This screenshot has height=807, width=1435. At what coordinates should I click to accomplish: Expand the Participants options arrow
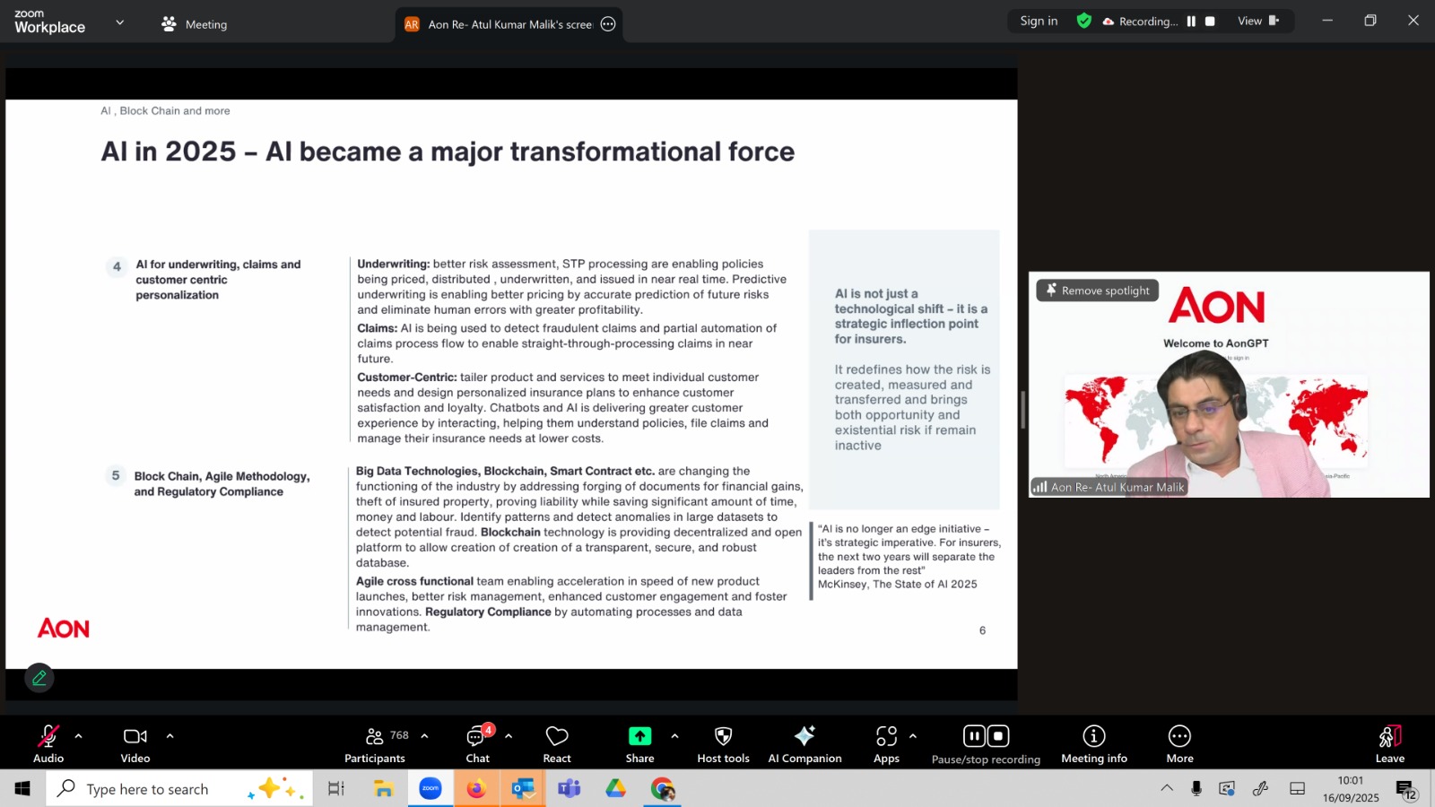(424, 736)
